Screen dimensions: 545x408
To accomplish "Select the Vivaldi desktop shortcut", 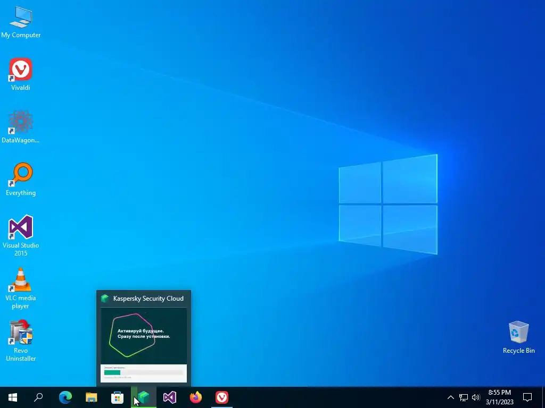I will pos(21,74).
